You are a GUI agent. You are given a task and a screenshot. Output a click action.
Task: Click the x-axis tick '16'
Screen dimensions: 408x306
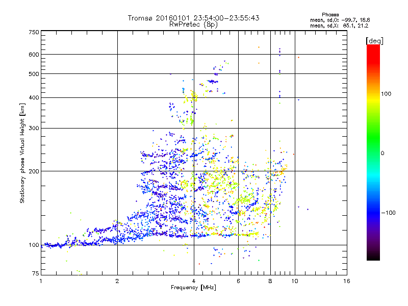pyautogui.click(x=347, y=281)
